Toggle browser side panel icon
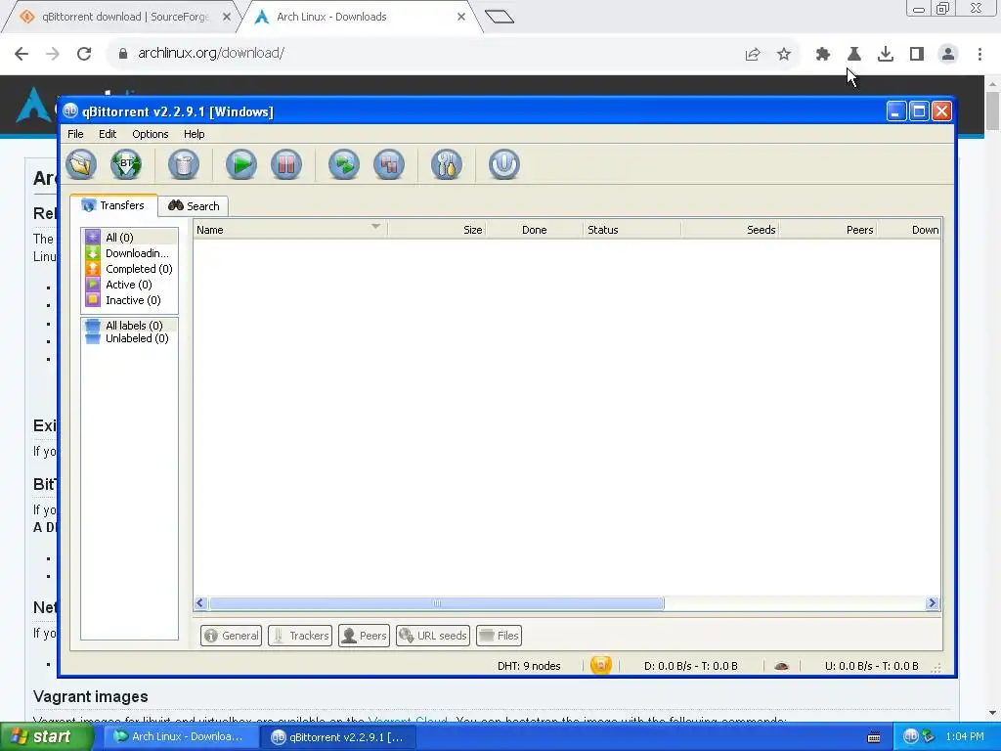The width and height of the screenshot is (1001, 751). coord(917,55)
